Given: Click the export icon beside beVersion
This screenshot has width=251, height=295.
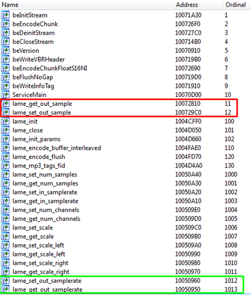Looking at the screenshot, I should (x=5, y=50).
